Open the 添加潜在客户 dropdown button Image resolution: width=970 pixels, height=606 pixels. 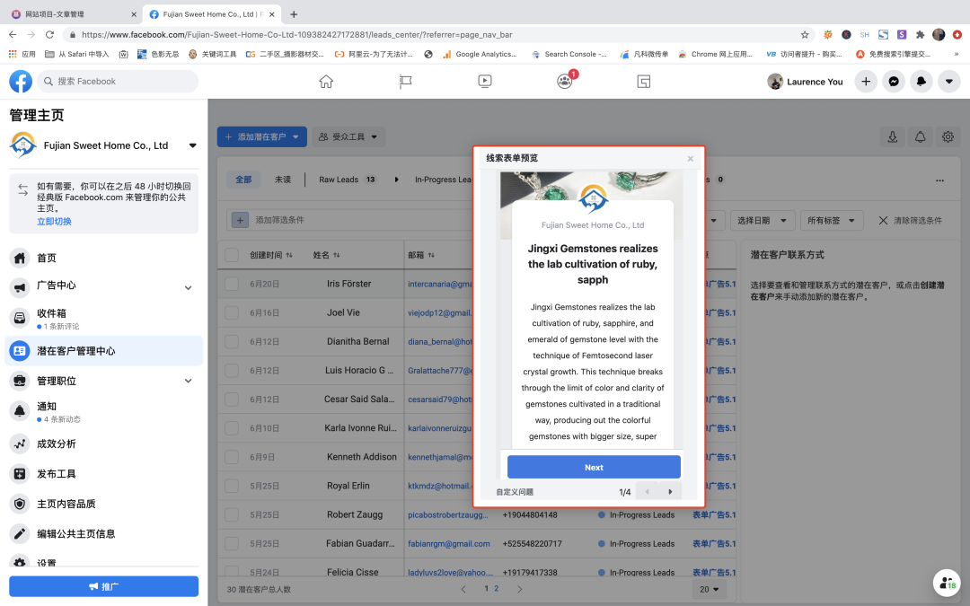pos(262,136)
